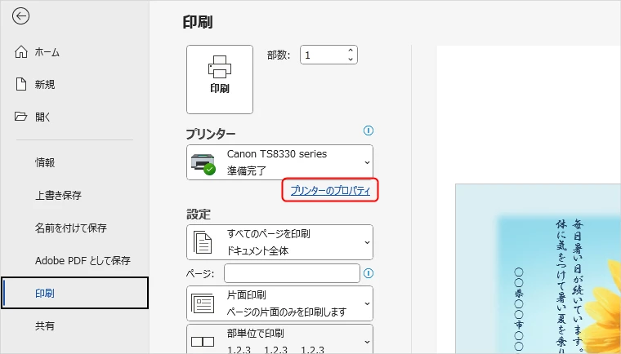
Task: Select 印刷 in the sidebar
Action: [75, 293]
